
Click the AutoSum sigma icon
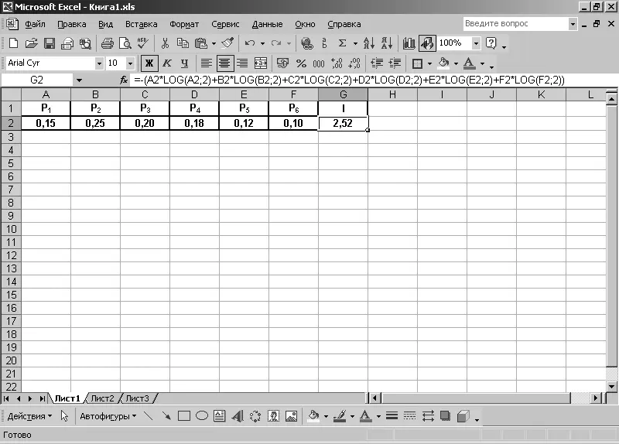(343, 43)
